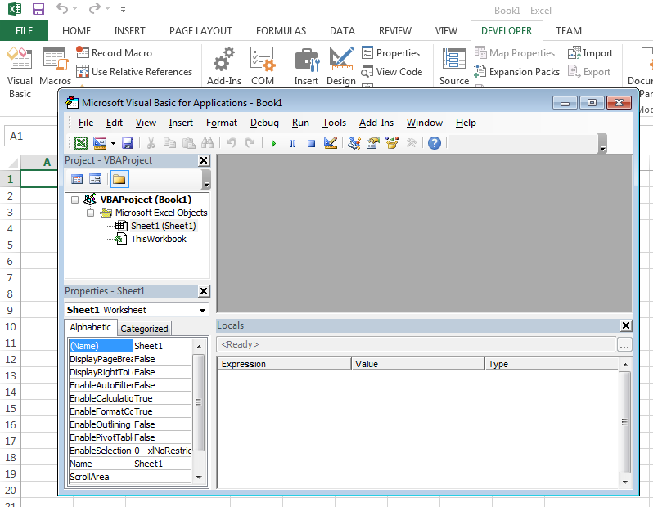Click Insert UserForm icon in VBA toolbar

pos(100,143)
